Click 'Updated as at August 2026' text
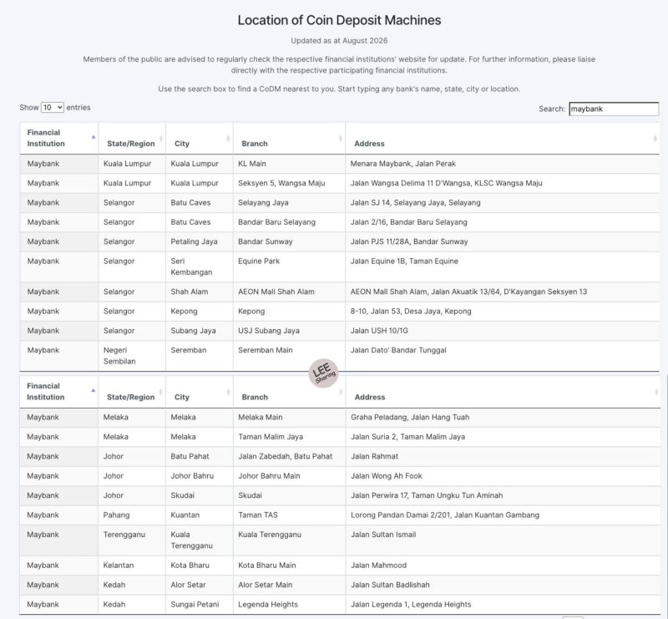668x619 pixels. (339, 41)
